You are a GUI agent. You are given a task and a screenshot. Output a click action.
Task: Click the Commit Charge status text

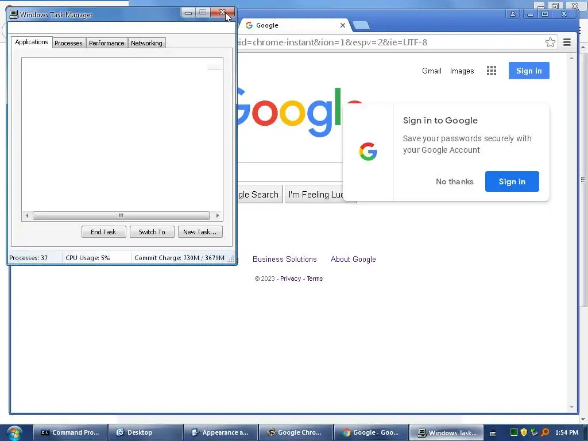coord(179,258)
